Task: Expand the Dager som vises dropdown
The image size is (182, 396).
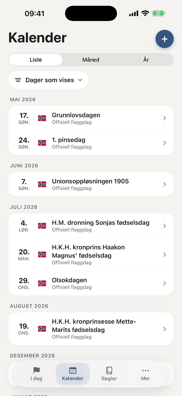Action: (48, 80)
